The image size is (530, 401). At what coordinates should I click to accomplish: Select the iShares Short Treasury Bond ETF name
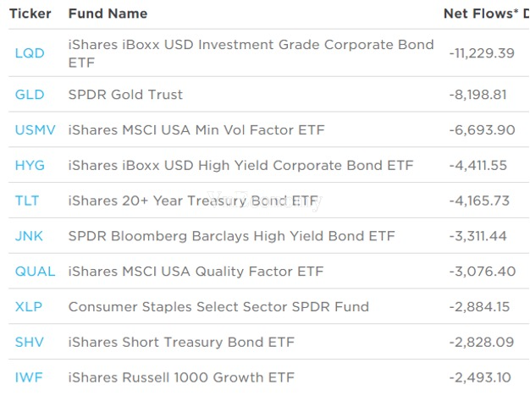179,343
